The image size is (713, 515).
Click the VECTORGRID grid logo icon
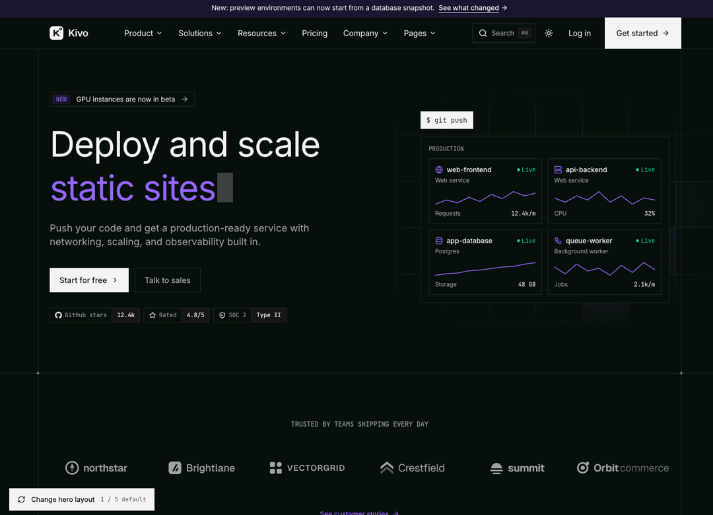pos(275,468)
